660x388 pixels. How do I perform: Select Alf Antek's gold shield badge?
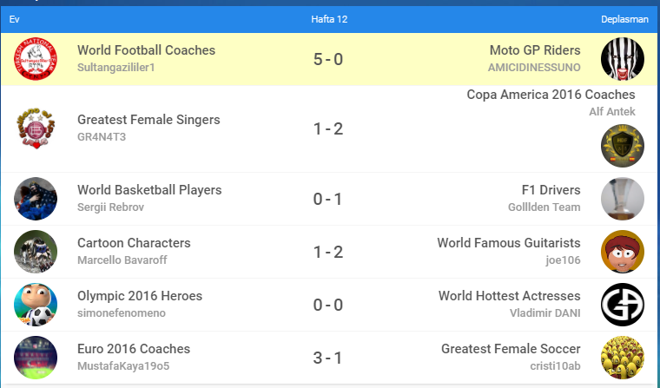[622, 146]
